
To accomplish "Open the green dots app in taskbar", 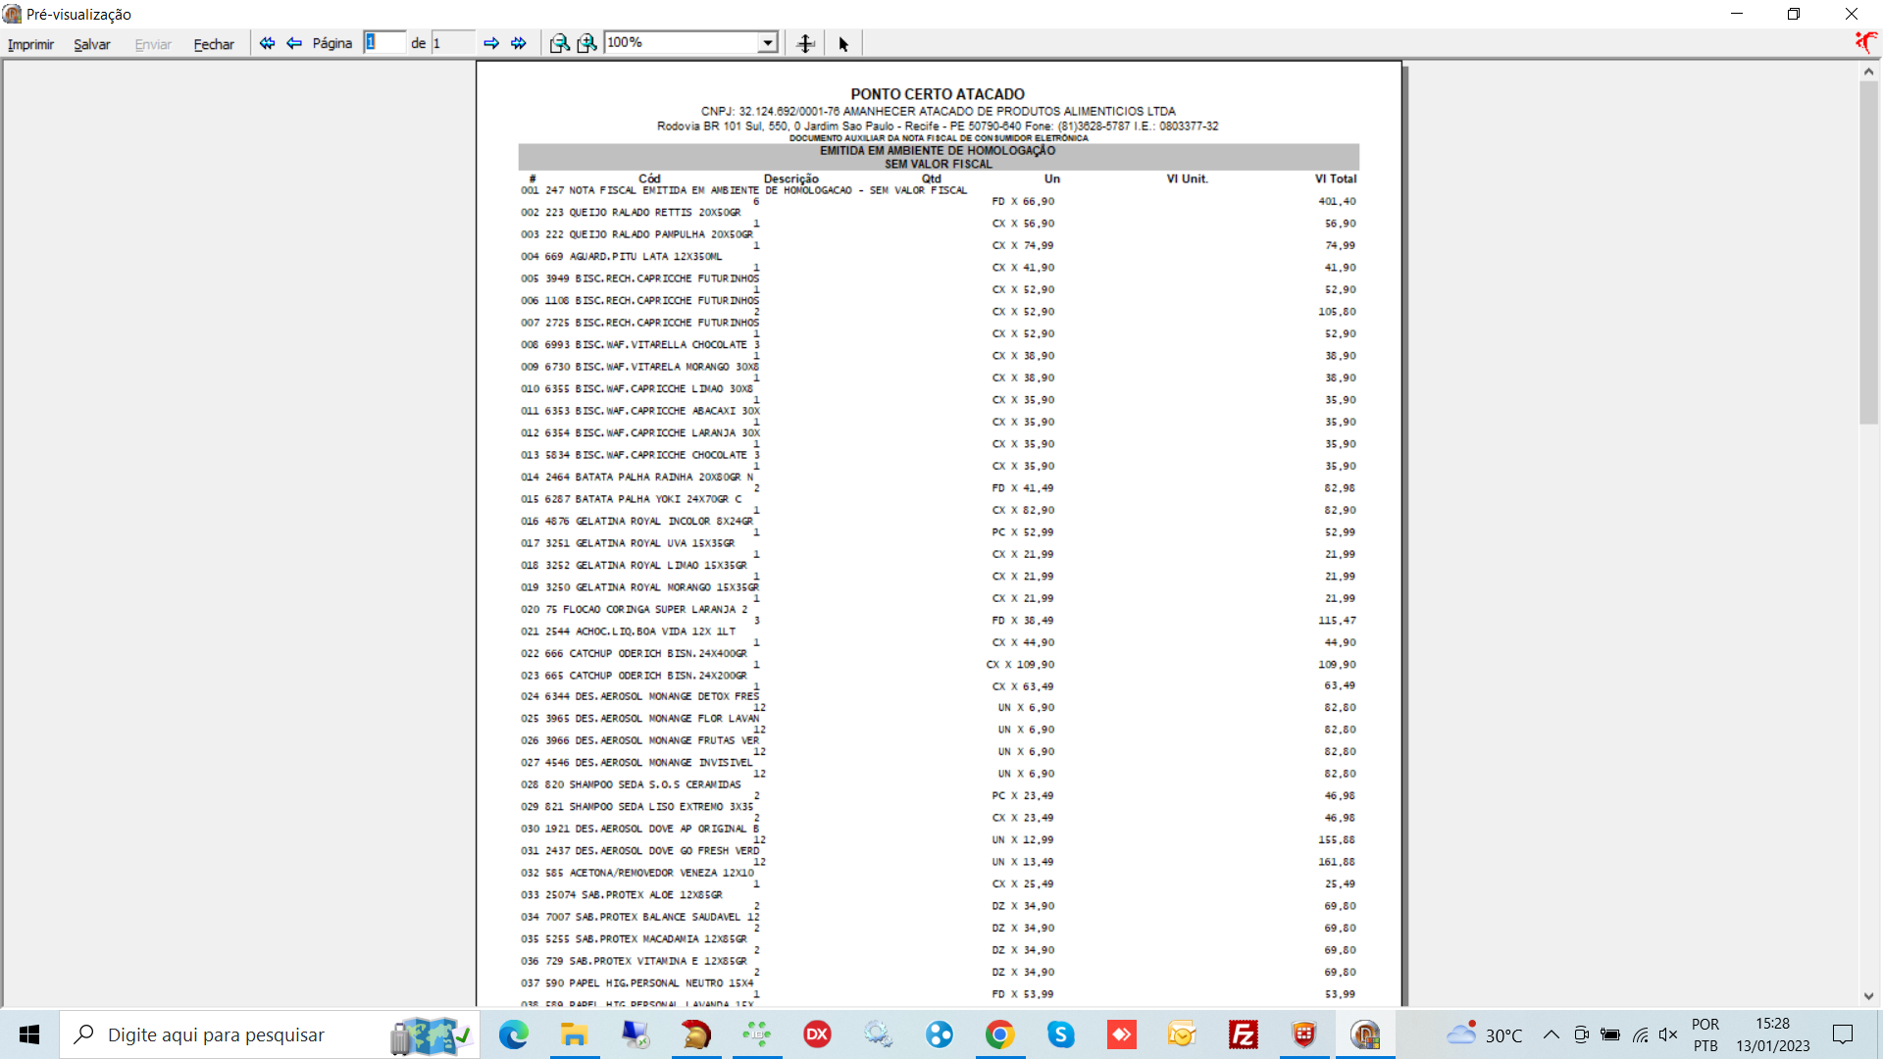I will pyautogui.click(x=756, y=1034).
